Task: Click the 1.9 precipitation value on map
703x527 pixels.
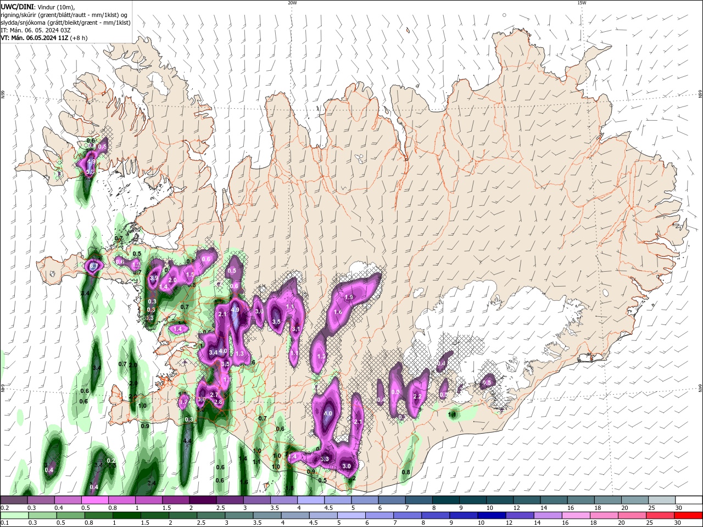Action: tap(349, 297)
